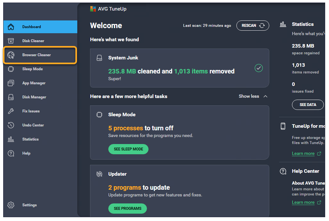329x221 pixels.
Task: Click the App Manager windows icon
Action: coord(11,83)
